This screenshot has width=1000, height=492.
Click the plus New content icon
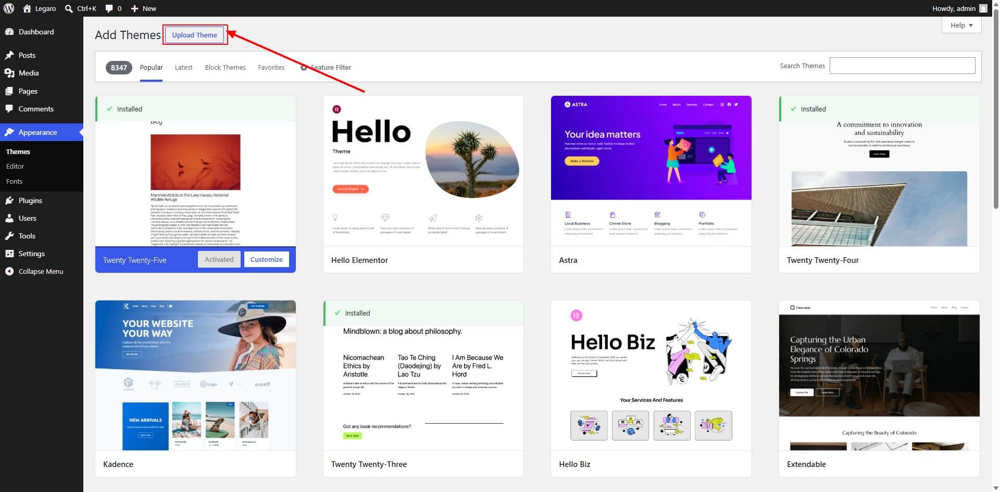pyautogui.click(x=134, y=8)
